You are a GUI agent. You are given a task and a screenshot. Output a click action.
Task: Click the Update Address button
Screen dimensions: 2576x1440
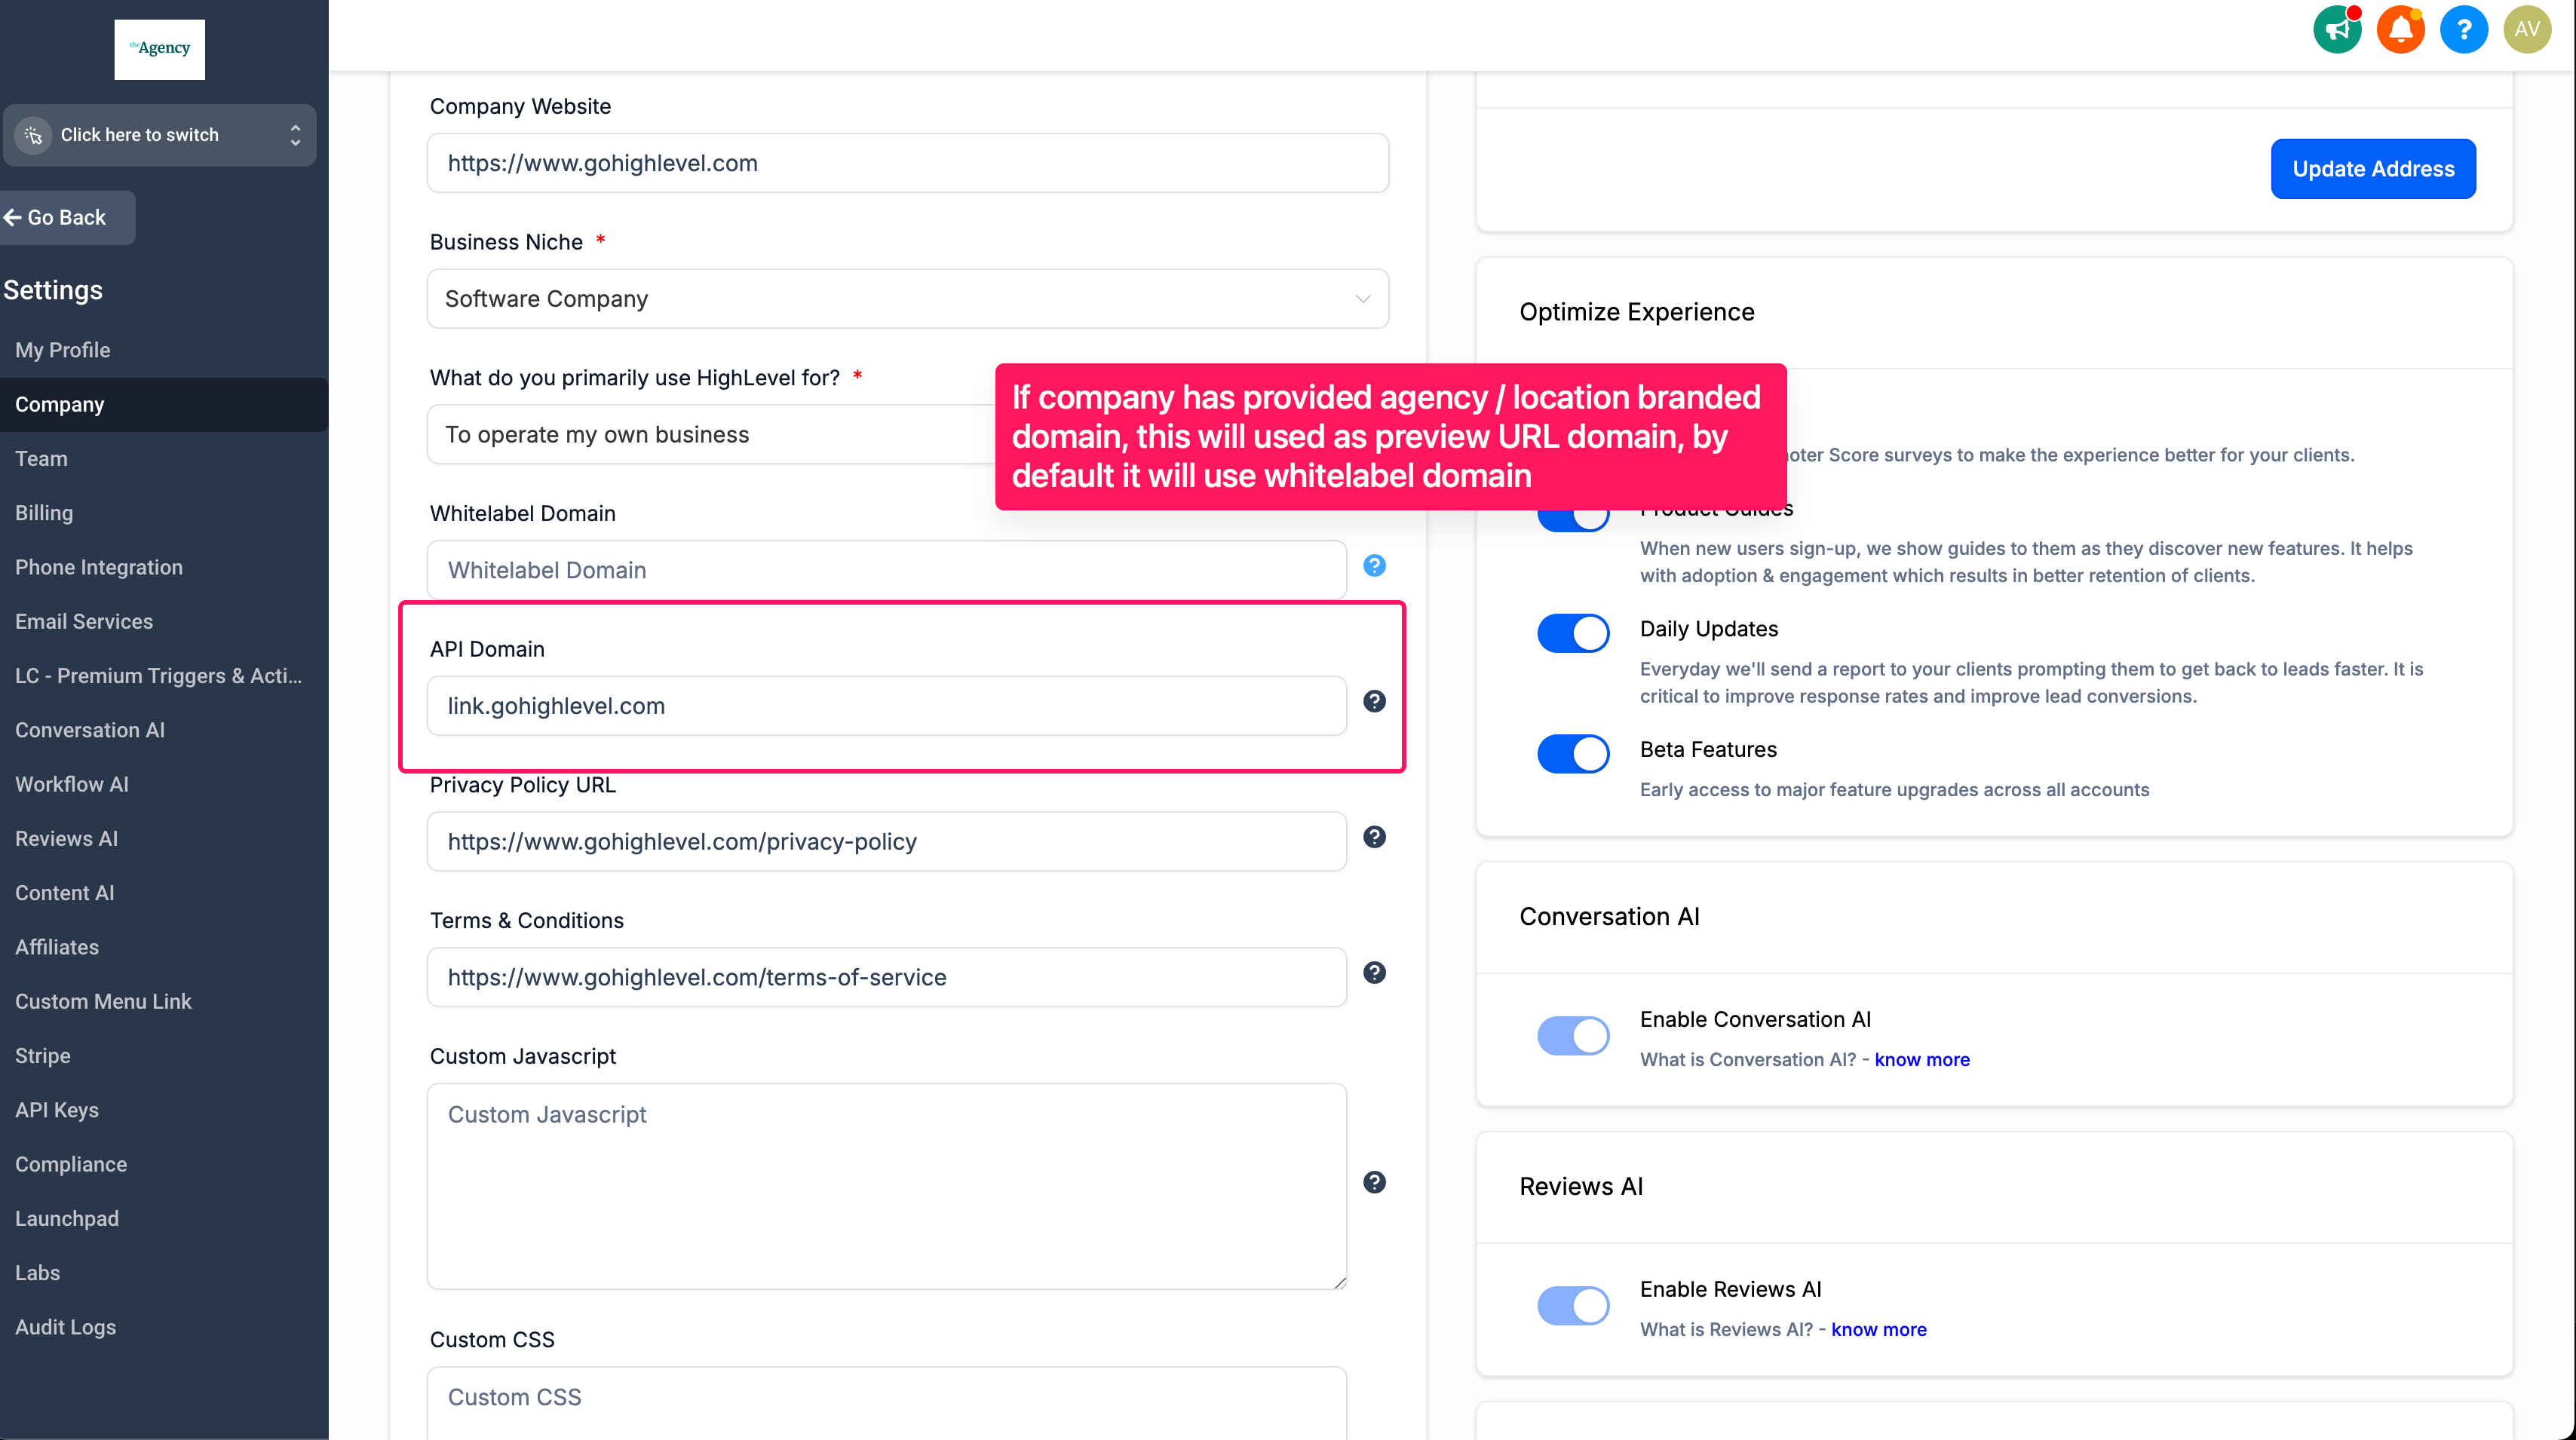click(x=2372, y=169)
